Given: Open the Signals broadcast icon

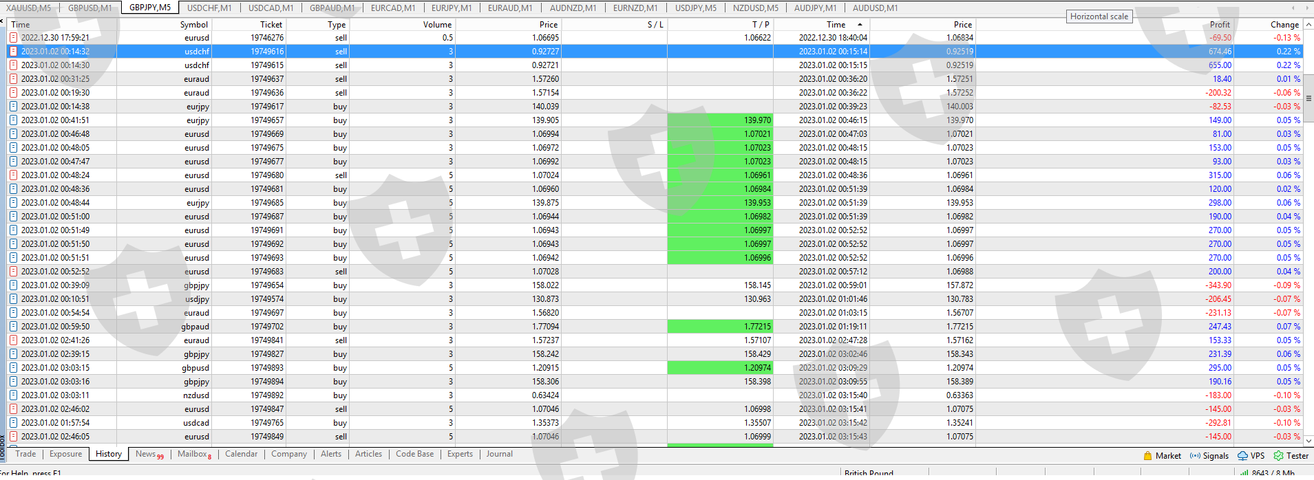Looking at the screenshot, I should (1195, 456).
